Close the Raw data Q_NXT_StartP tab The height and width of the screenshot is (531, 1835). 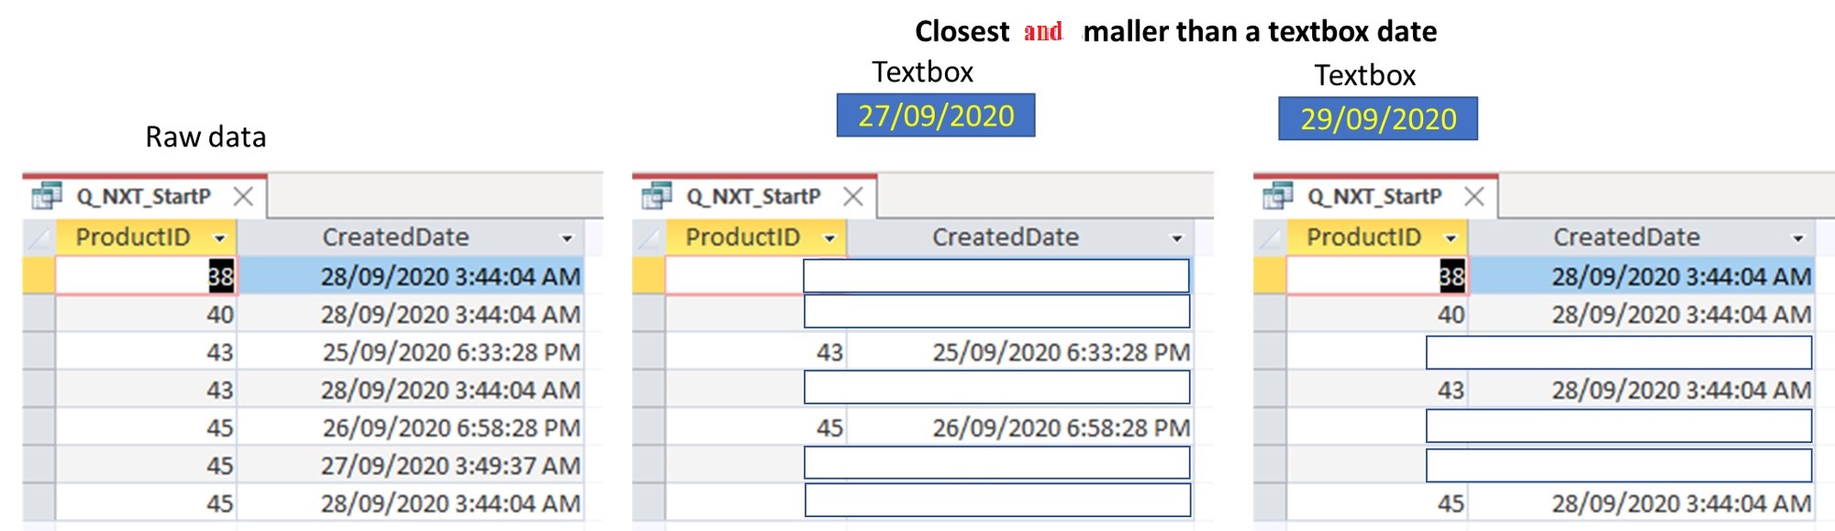[243, 196]
